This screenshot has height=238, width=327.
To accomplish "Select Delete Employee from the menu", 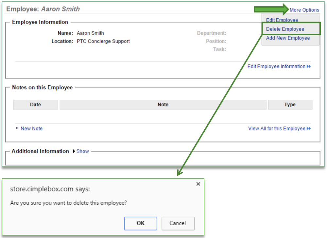I will 285,29.
